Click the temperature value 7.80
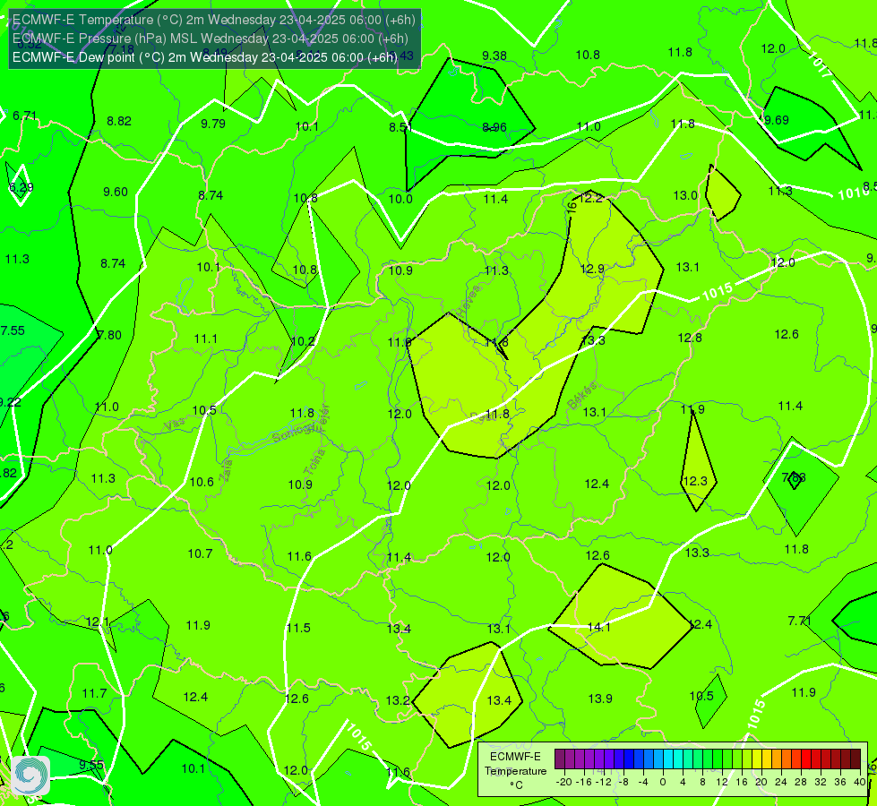 [109, 335]
